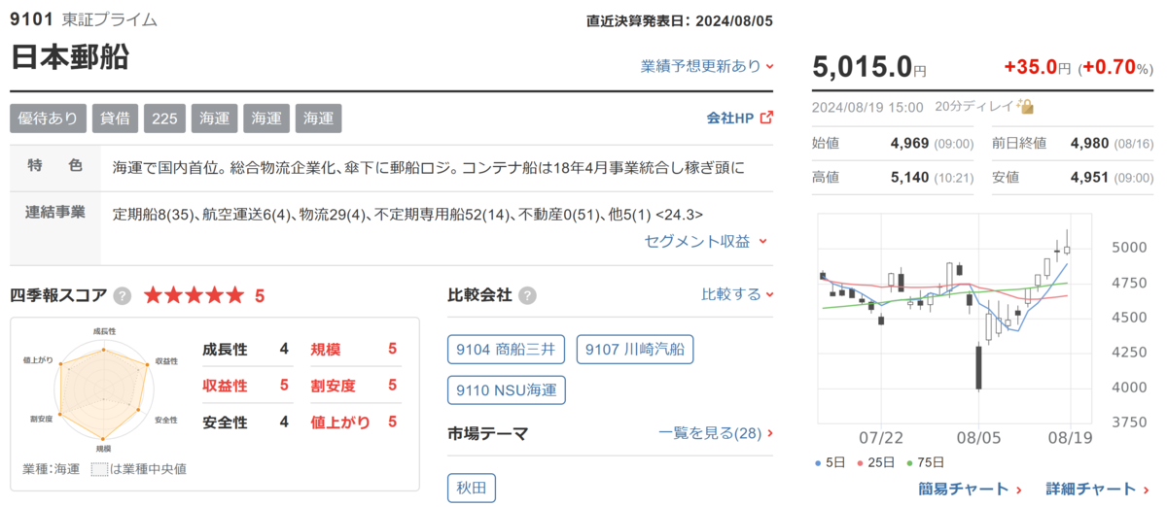Click the 業種:海運 note under radar
This screenshot has width=1167, height=507.
[x=53, y=469]
